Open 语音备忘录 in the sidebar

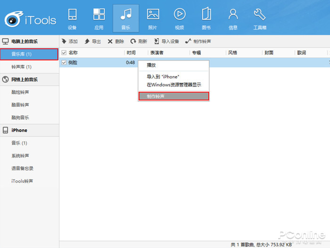pyautogui.click(x=29, y=168)
